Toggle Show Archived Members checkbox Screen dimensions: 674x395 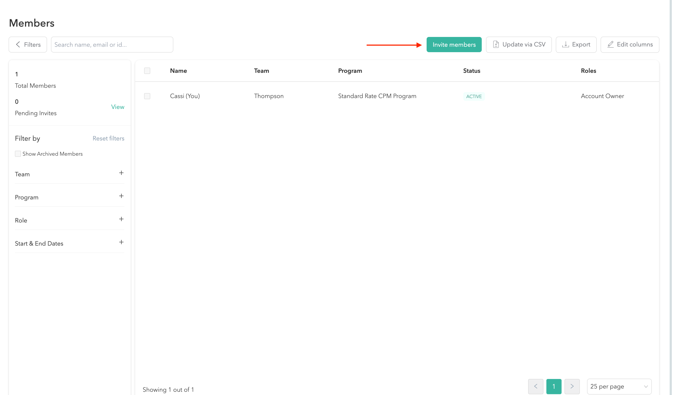click(18, 154)
